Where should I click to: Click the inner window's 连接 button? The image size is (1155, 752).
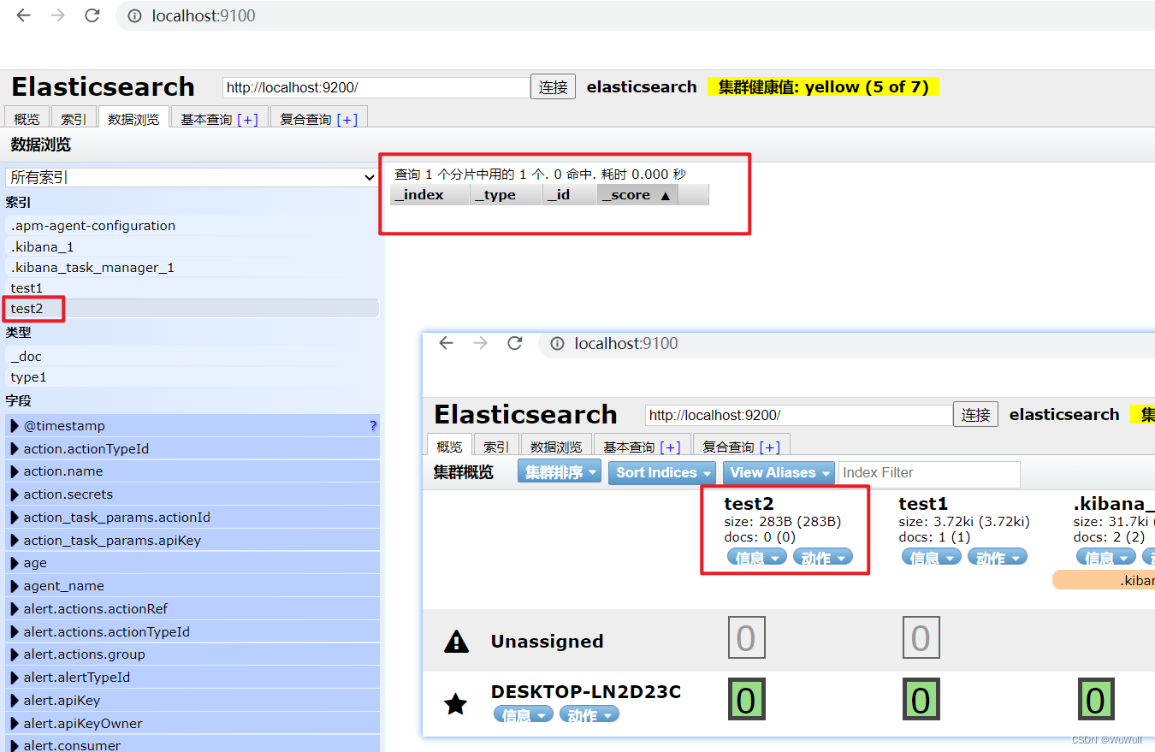[x=976, y=414]
